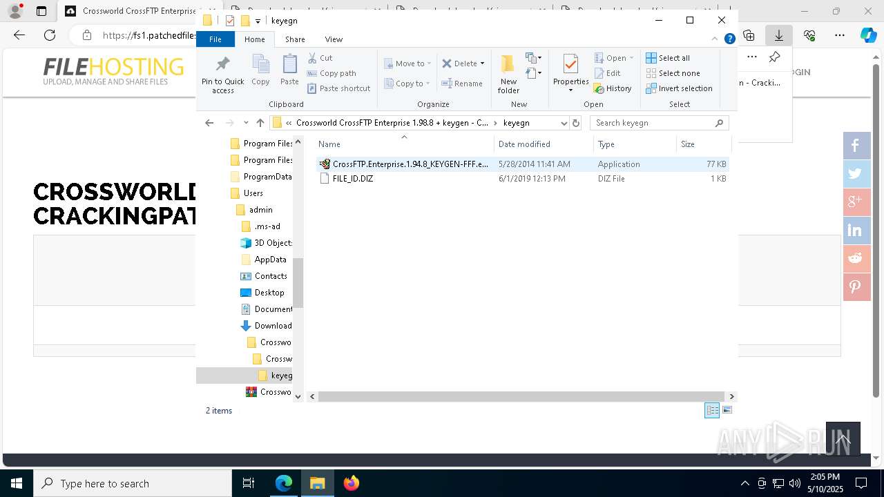Switch to Large icons view layout
The width and height of the screenshot is (884, 497).
pyautogui.click(x=727, y=411)
